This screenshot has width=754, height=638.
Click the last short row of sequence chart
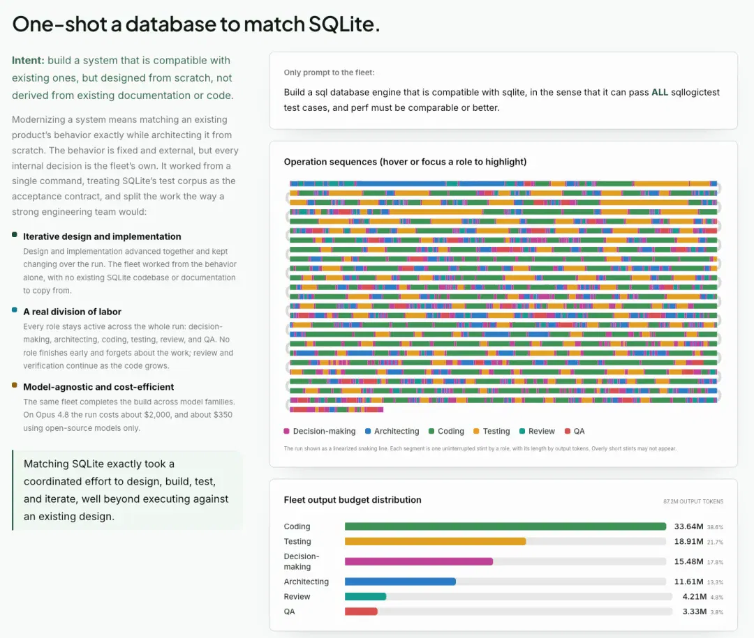[x=337, y=410]
